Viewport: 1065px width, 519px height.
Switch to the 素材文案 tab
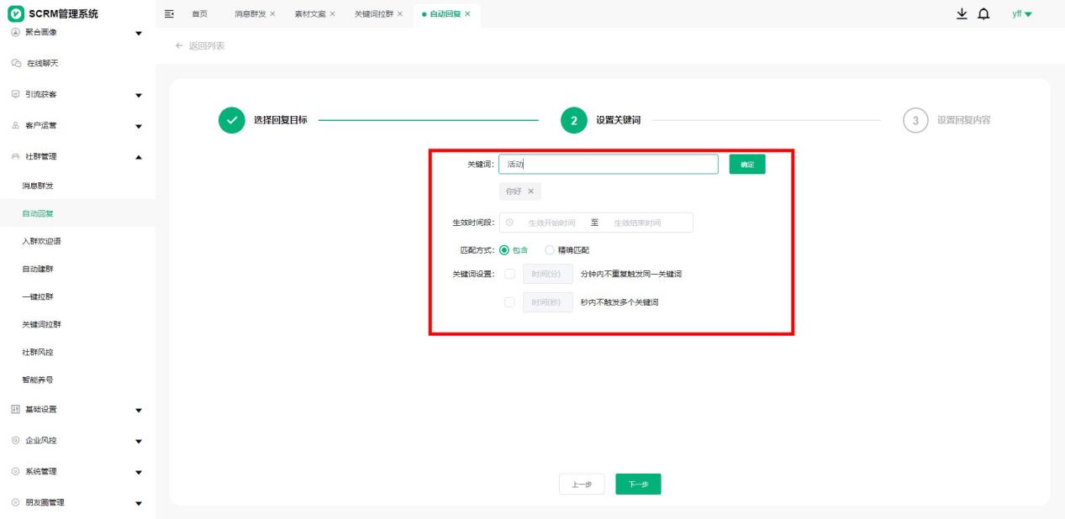pyautogui.click(x=309, y=14)
